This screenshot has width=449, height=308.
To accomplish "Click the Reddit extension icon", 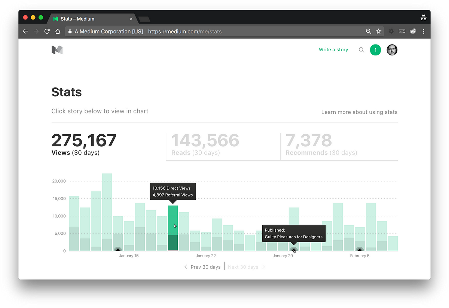I will [413, 31].
